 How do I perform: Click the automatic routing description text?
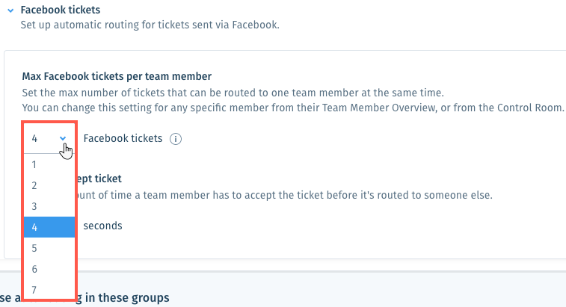click(x=150, y=25)
